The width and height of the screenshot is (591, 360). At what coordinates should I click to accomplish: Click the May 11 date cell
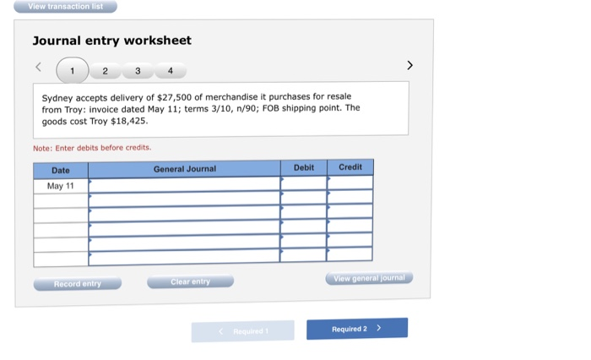click(61, 186)
